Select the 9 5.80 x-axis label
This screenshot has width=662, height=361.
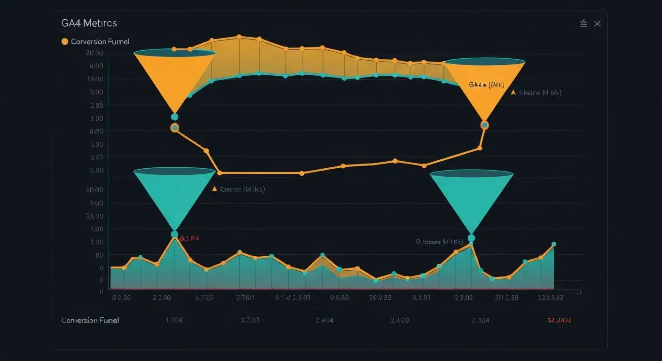339,298
